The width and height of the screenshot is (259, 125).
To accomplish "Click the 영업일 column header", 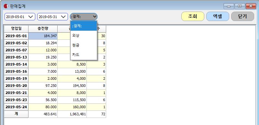I will tap(16, 29).
